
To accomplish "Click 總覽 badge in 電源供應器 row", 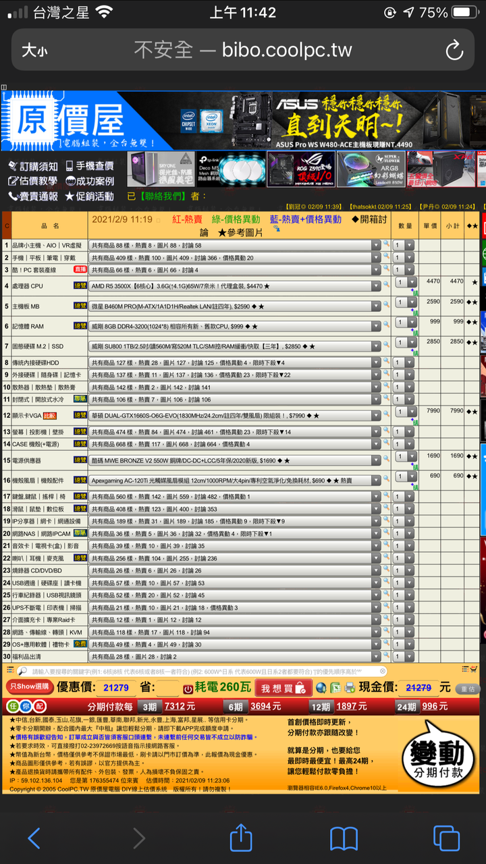I will (x=80, y=460).
